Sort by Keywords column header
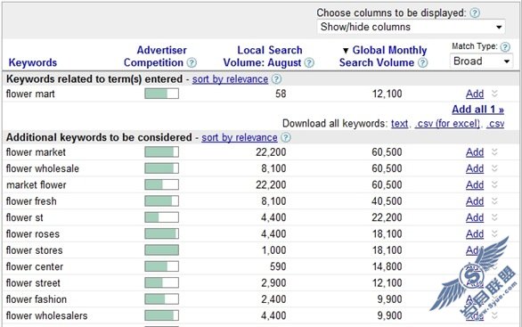 (x=33, y=62)
